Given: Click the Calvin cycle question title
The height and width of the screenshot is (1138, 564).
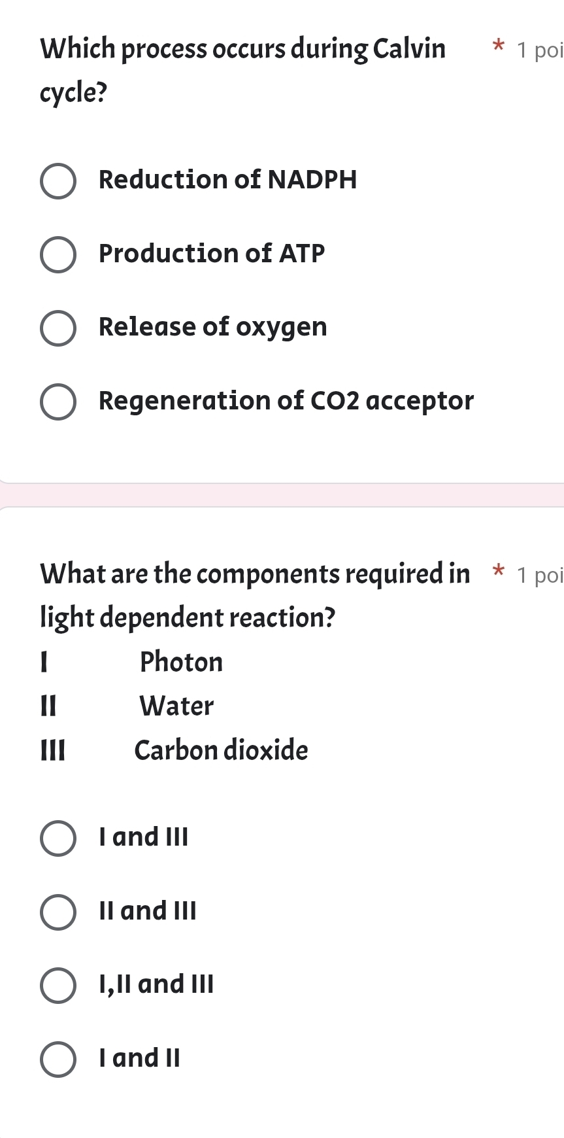Looking at the screenshot, I should 242,69.
